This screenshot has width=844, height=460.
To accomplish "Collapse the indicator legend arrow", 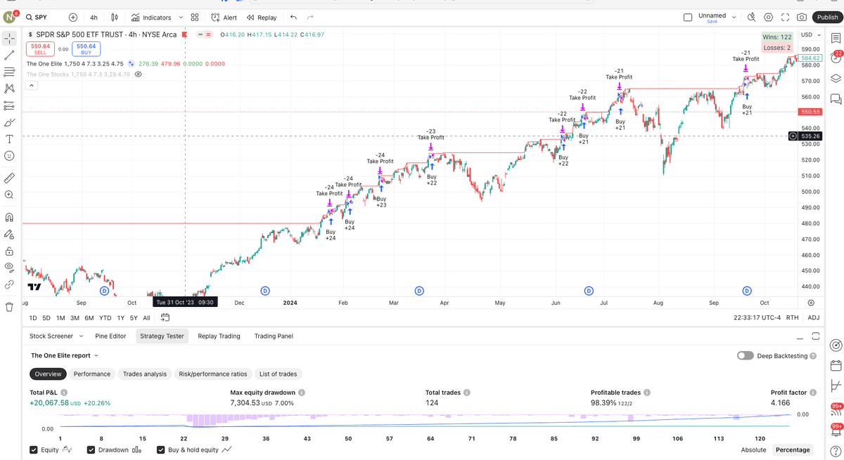I will click(32, 86).
